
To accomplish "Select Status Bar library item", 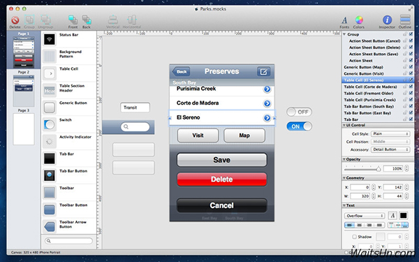I will pos(68,39).
